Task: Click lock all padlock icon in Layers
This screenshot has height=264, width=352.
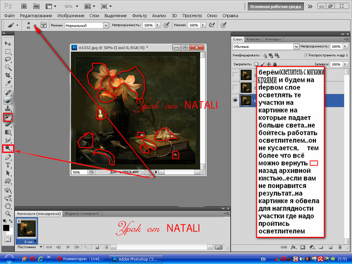Action: click(x=275, y=64)
